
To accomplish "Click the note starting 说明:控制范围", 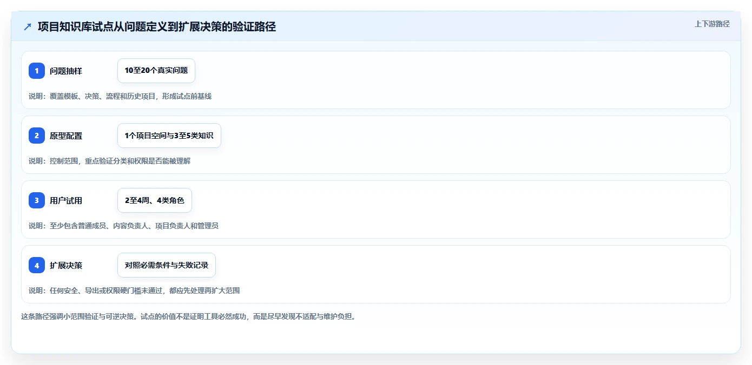I will [x=110, y=161].
